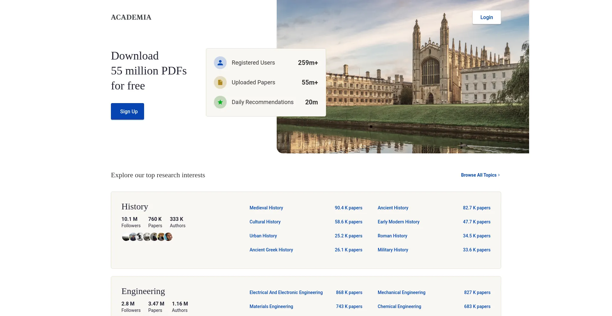Click 47.7 K papers count

477,222
